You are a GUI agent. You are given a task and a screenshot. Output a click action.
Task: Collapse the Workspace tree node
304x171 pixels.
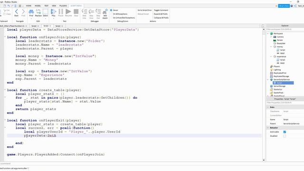(268, 34)
